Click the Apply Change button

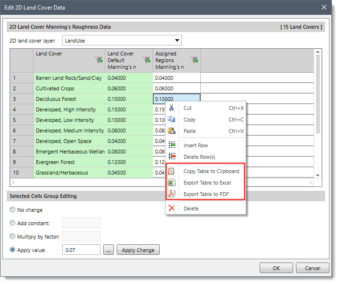coord(138,250)
